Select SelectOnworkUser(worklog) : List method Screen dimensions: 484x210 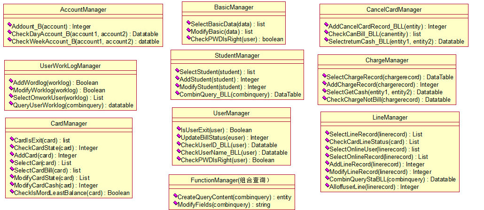(x=58, y=97)
